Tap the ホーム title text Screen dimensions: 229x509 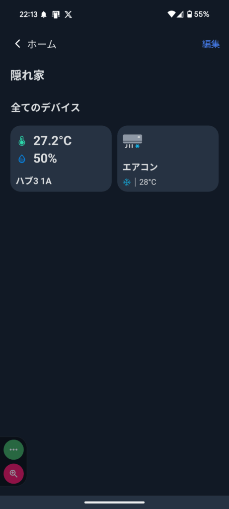click(x=42, y=44)
